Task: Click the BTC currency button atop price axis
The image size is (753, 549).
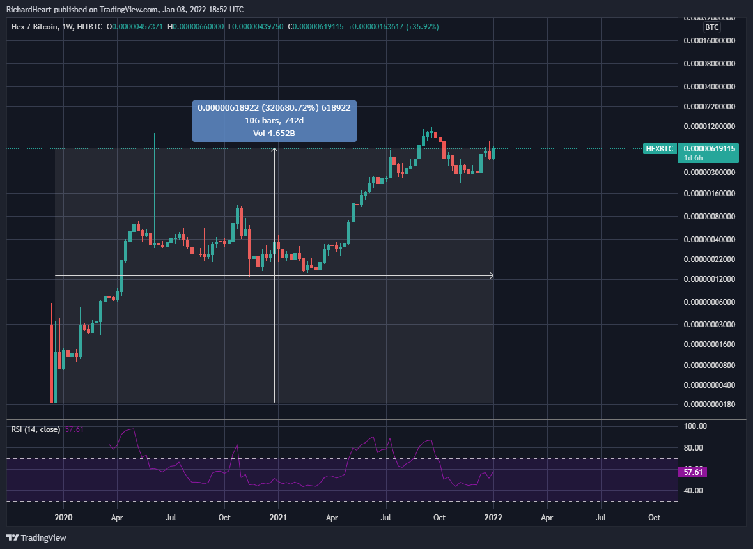Action: coord(711,27)
